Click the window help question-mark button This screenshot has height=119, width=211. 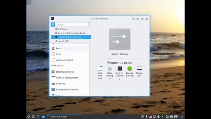point(133,19)
